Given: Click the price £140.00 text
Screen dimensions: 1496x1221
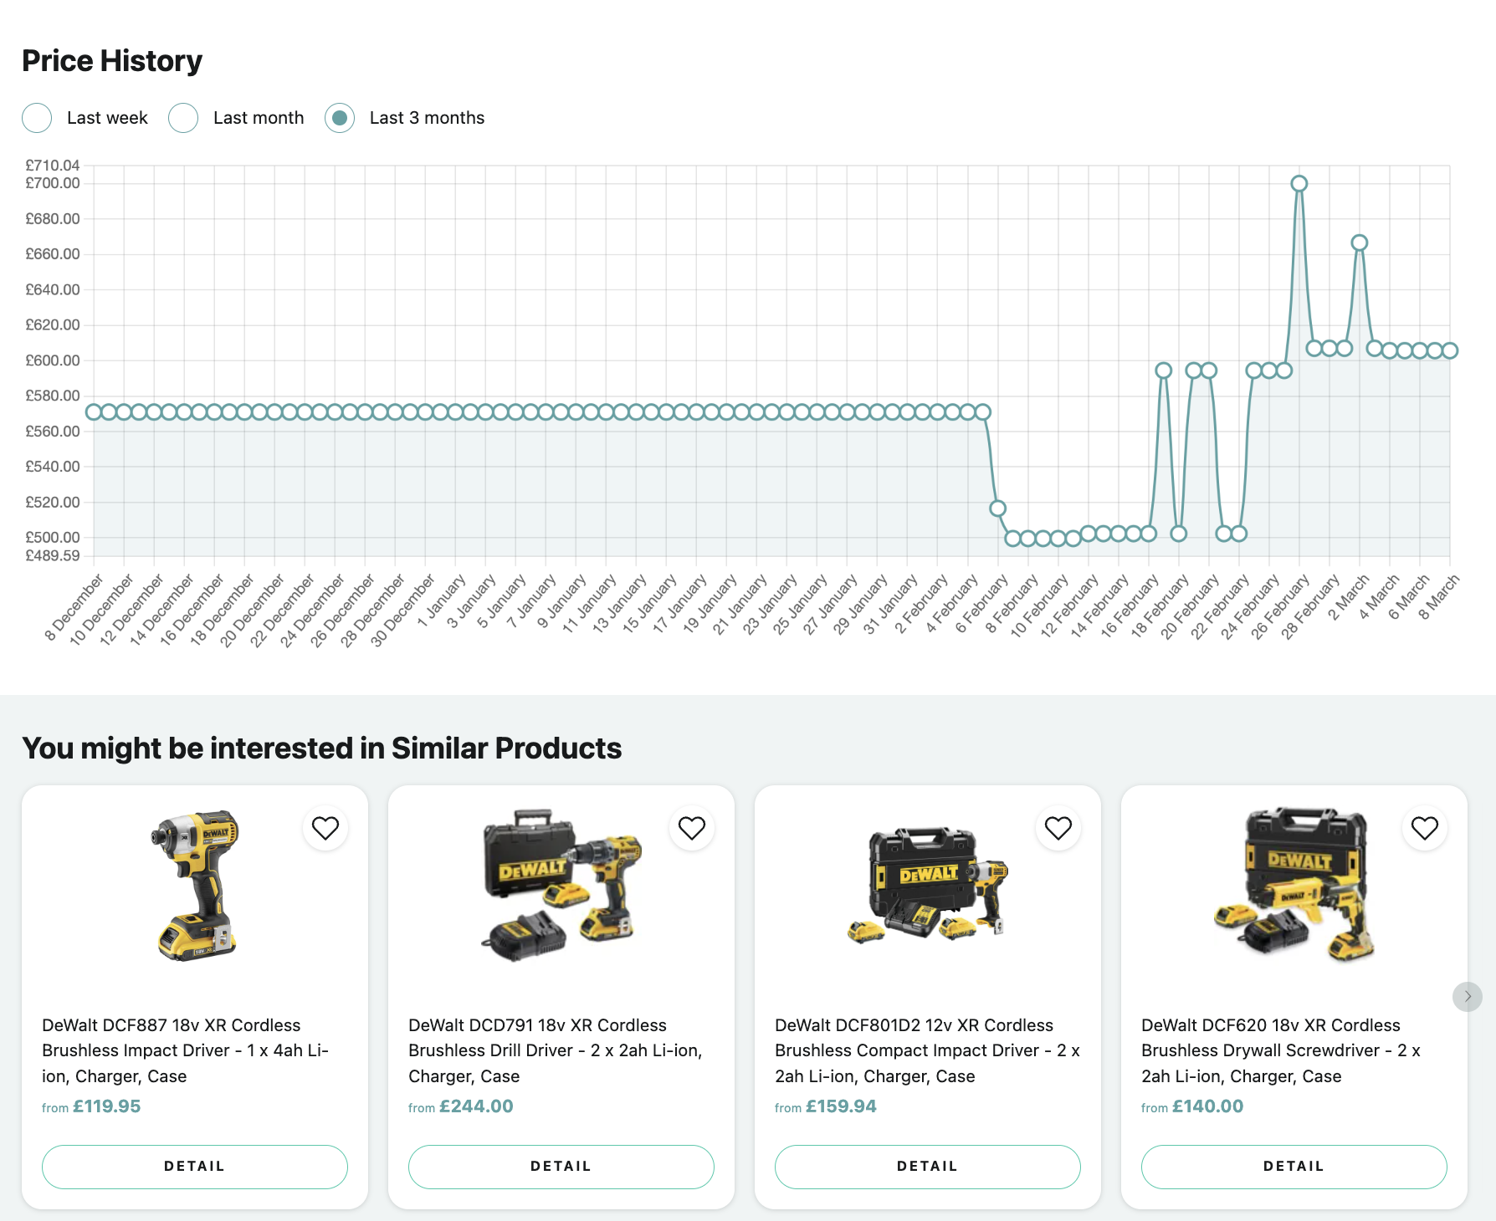Looking at the screenshot, I should coord(1207,1106).
